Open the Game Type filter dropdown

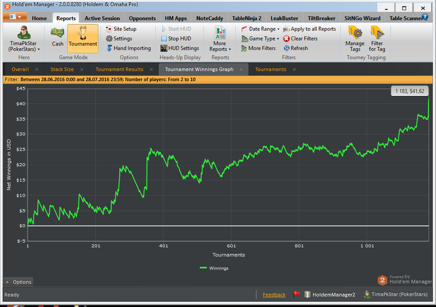pyautogui.click(x=260, y=39)
